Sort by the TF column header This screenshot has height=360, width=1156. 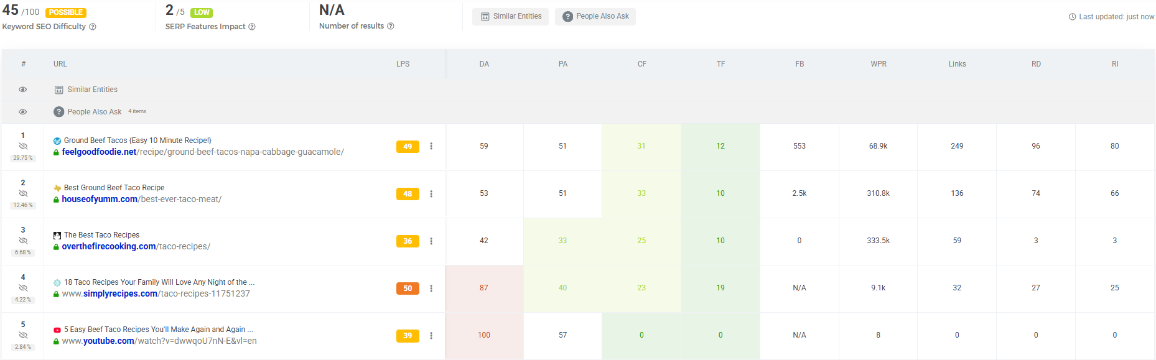tap(720, 64)
